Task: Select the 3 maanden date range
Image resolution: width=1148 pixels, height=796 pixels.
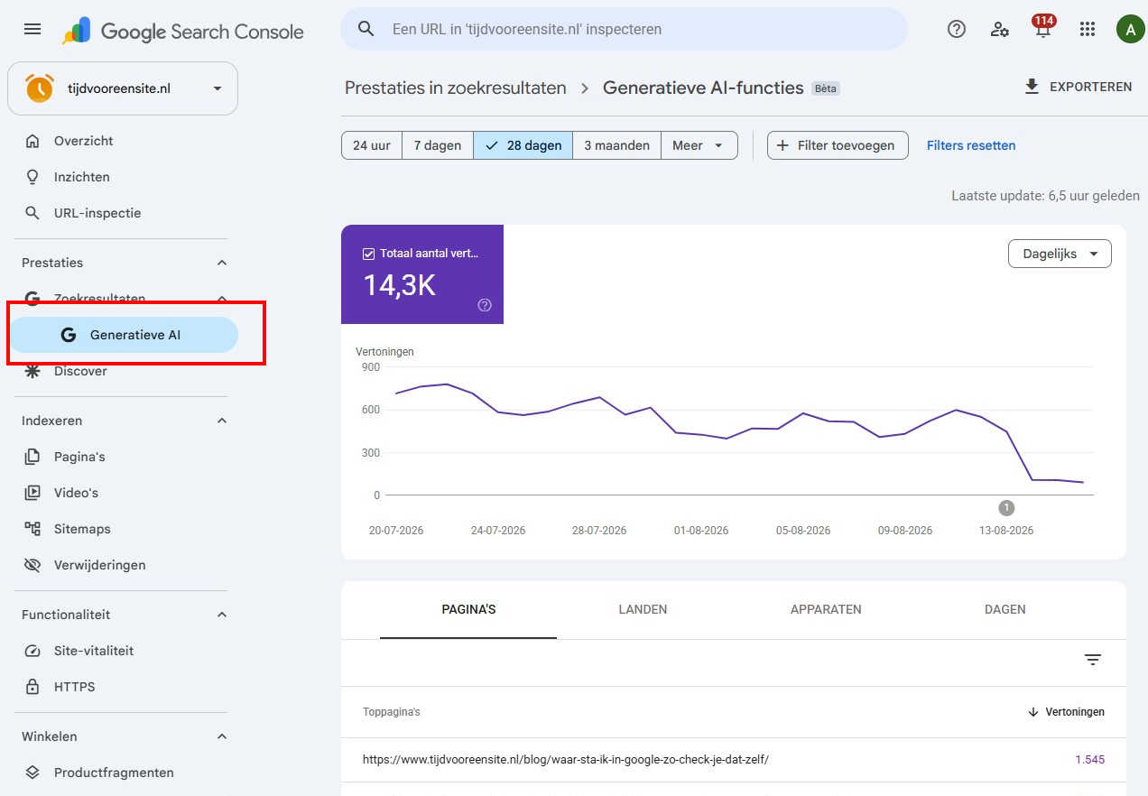Action: pyautogui.click(x=616, y=145)
